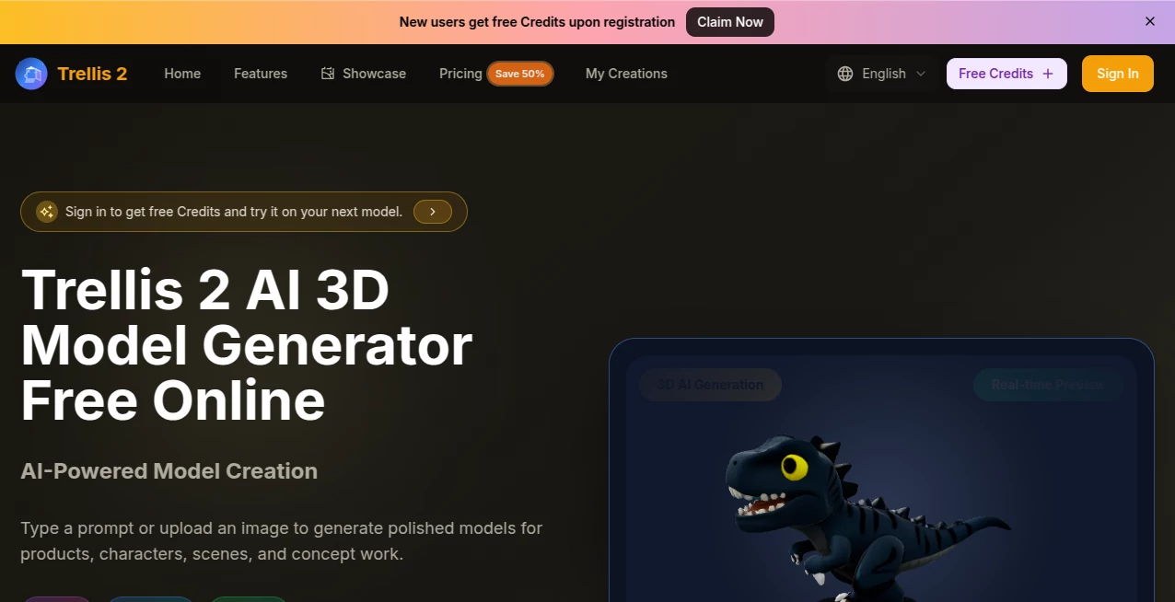
Task: Open the Features nav item
Action: pos(261,74)
